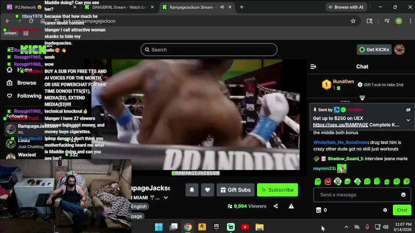The image size is (415, 233).
Task: Toggle stream notifications with the bell button
Action: point(192,190)
